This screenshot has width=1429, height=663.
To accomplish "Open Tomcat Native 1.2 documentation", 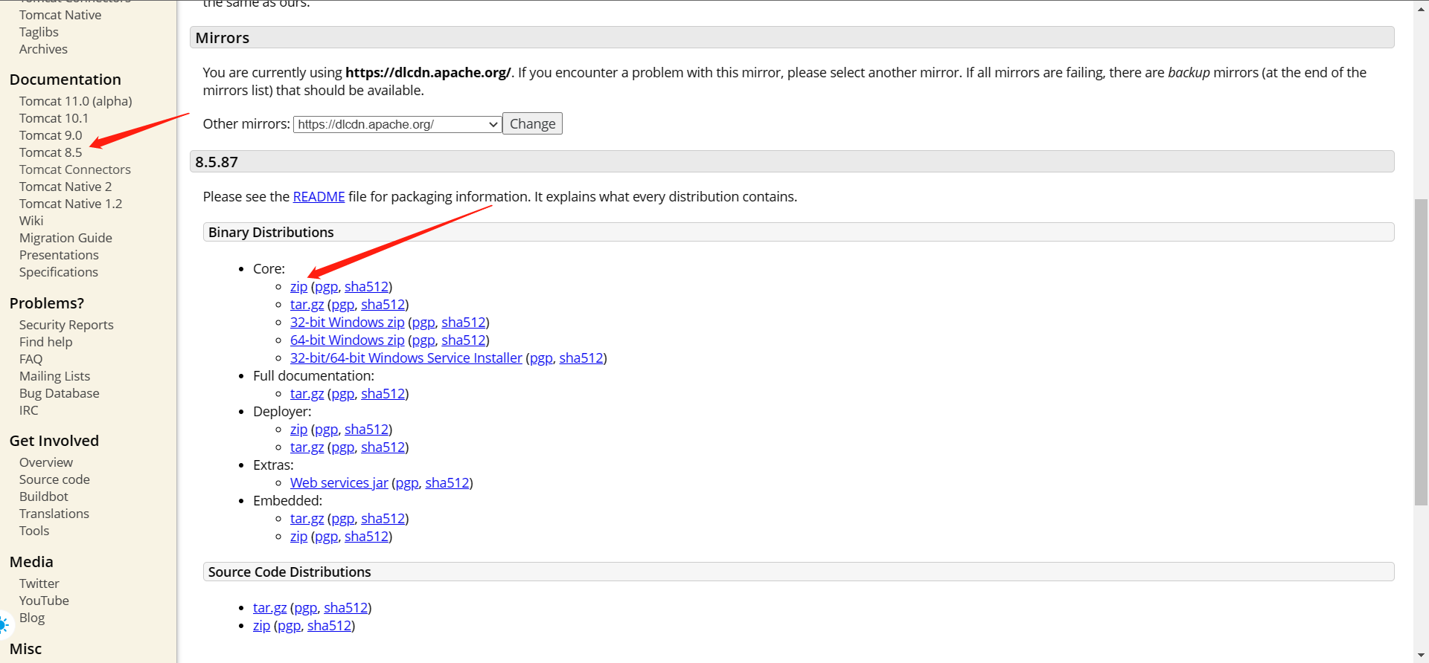I will pos(71,204).
